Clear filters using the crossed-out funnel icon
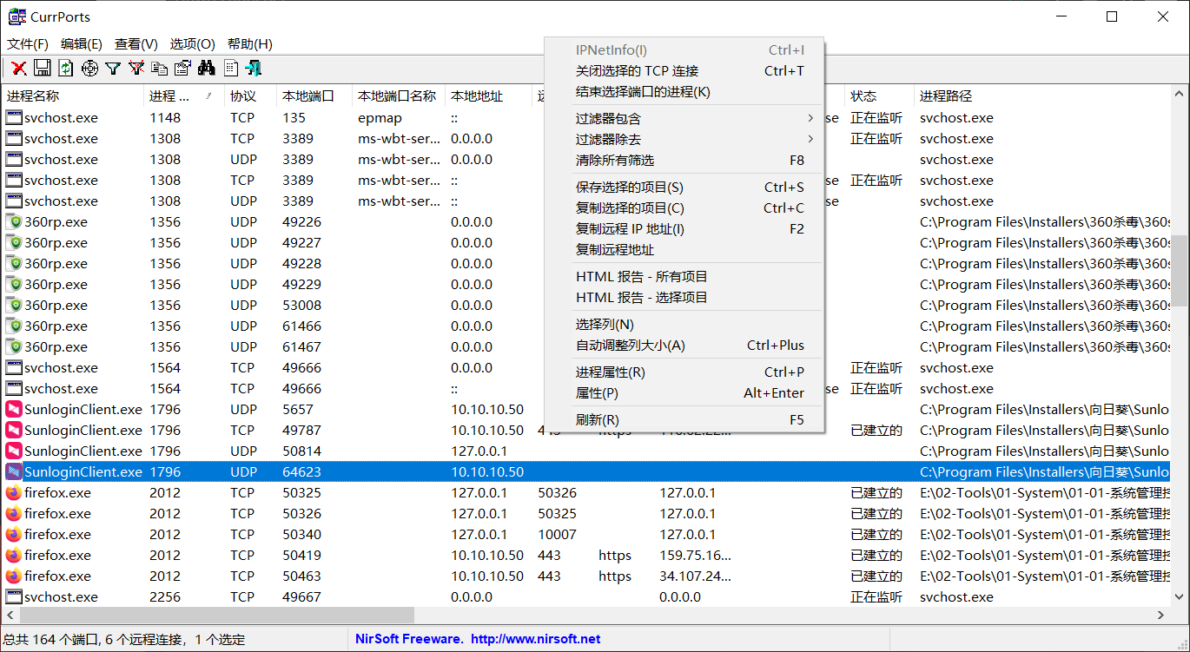The image size is (1190, 652). [x=136, y=68]
